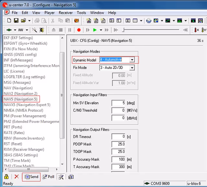Open the Tools menu

pos(81,13)
